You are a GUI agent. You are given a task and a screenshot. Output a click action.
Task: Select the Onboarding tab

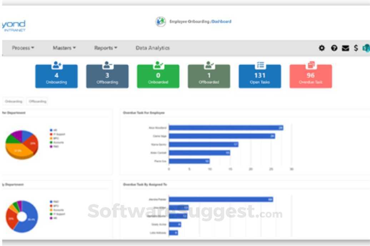14,101
